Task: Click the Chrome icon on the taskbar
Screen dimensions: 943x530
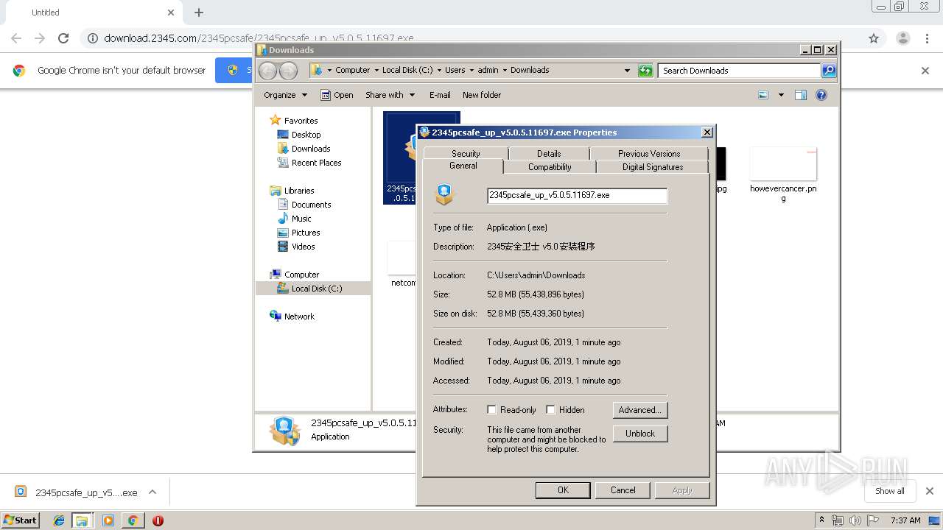Action: pyautogui.click(x=133, y=520)
